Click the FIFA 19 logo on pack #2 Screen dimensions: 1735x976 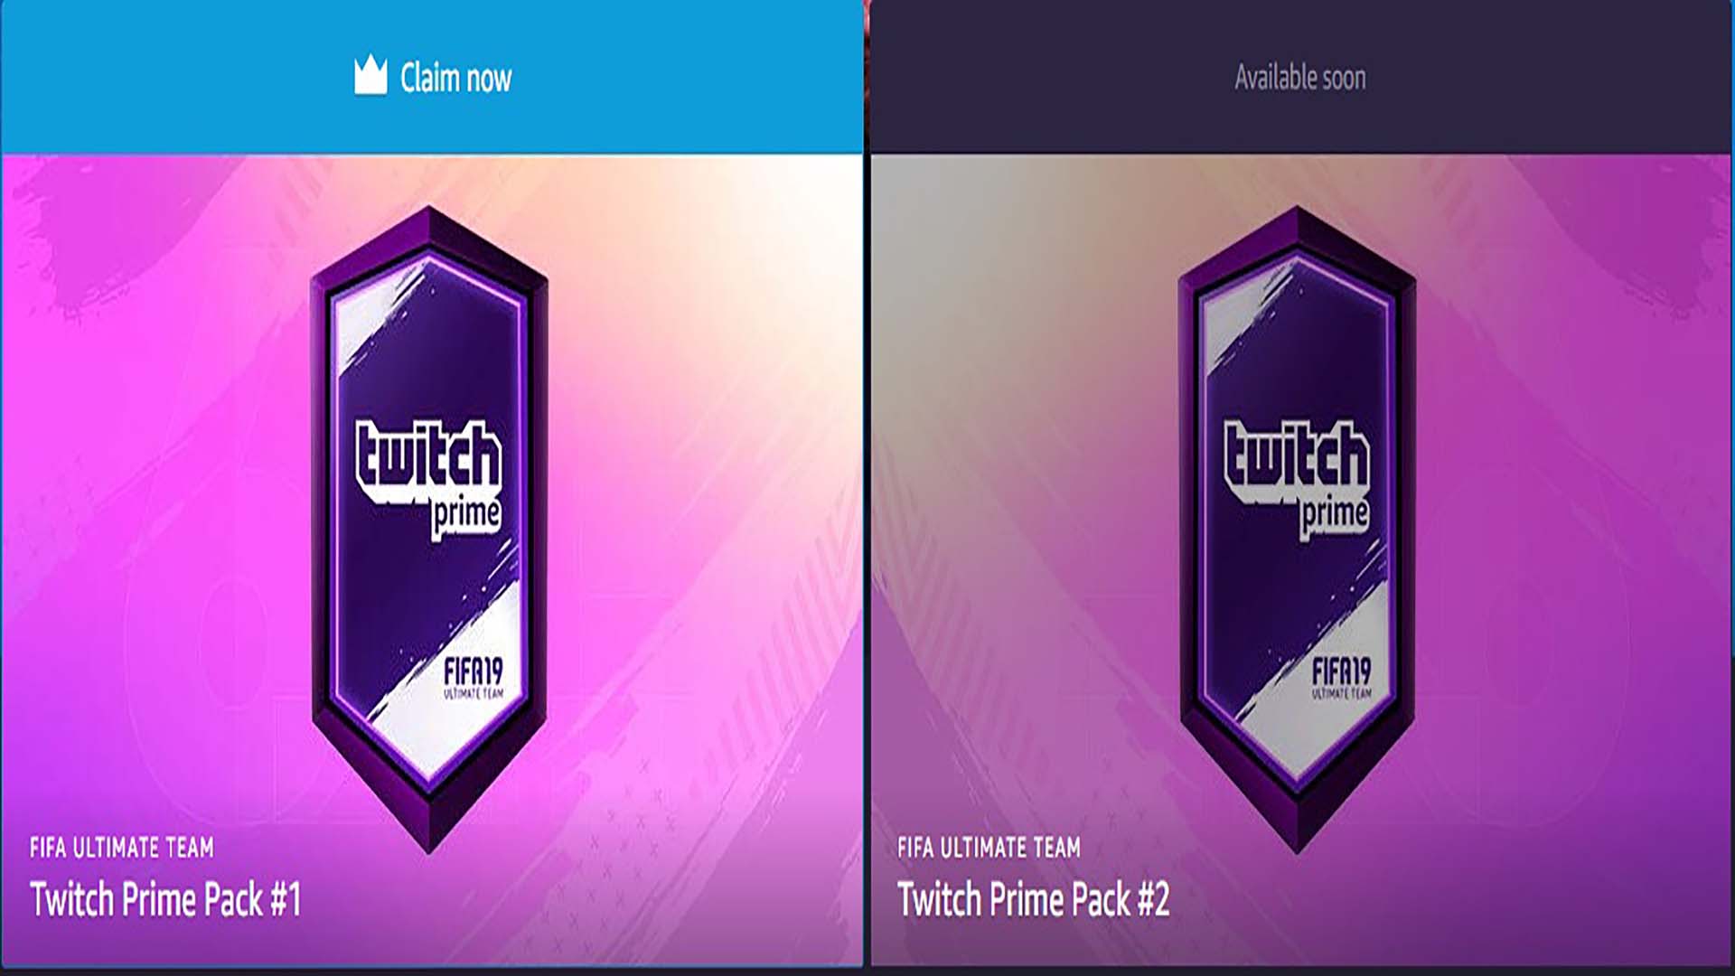pyautogui.click(x=1341, y=679)
